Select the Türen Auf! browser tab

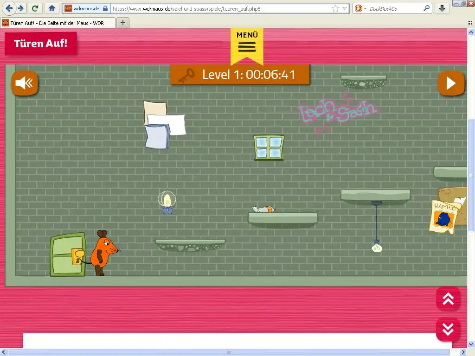[58, 23]
